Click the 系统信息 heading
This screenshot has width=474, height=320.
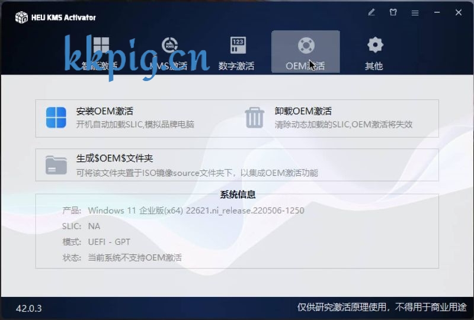pos(238,195)
